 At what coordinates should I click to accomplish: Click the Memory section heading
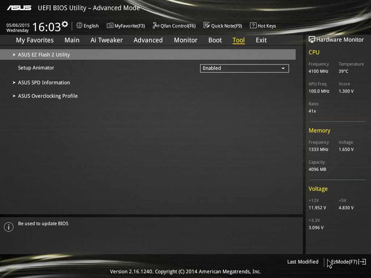320,130
